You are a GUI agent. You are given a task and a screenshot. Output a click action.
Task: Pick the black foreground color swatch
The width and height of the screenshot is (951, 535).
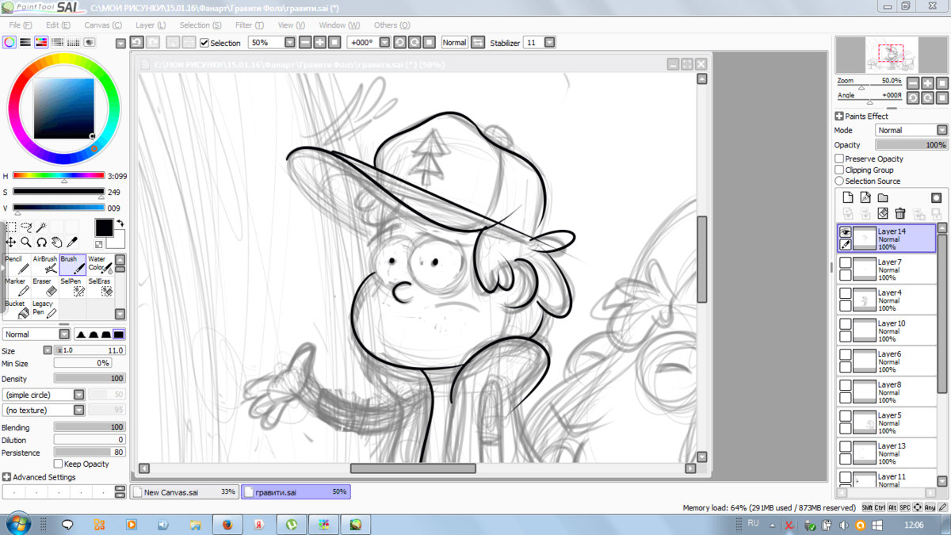tap(104, 227)
